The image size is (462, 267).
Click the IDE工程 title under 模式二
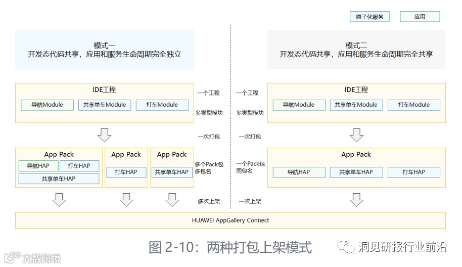point(356,90)
